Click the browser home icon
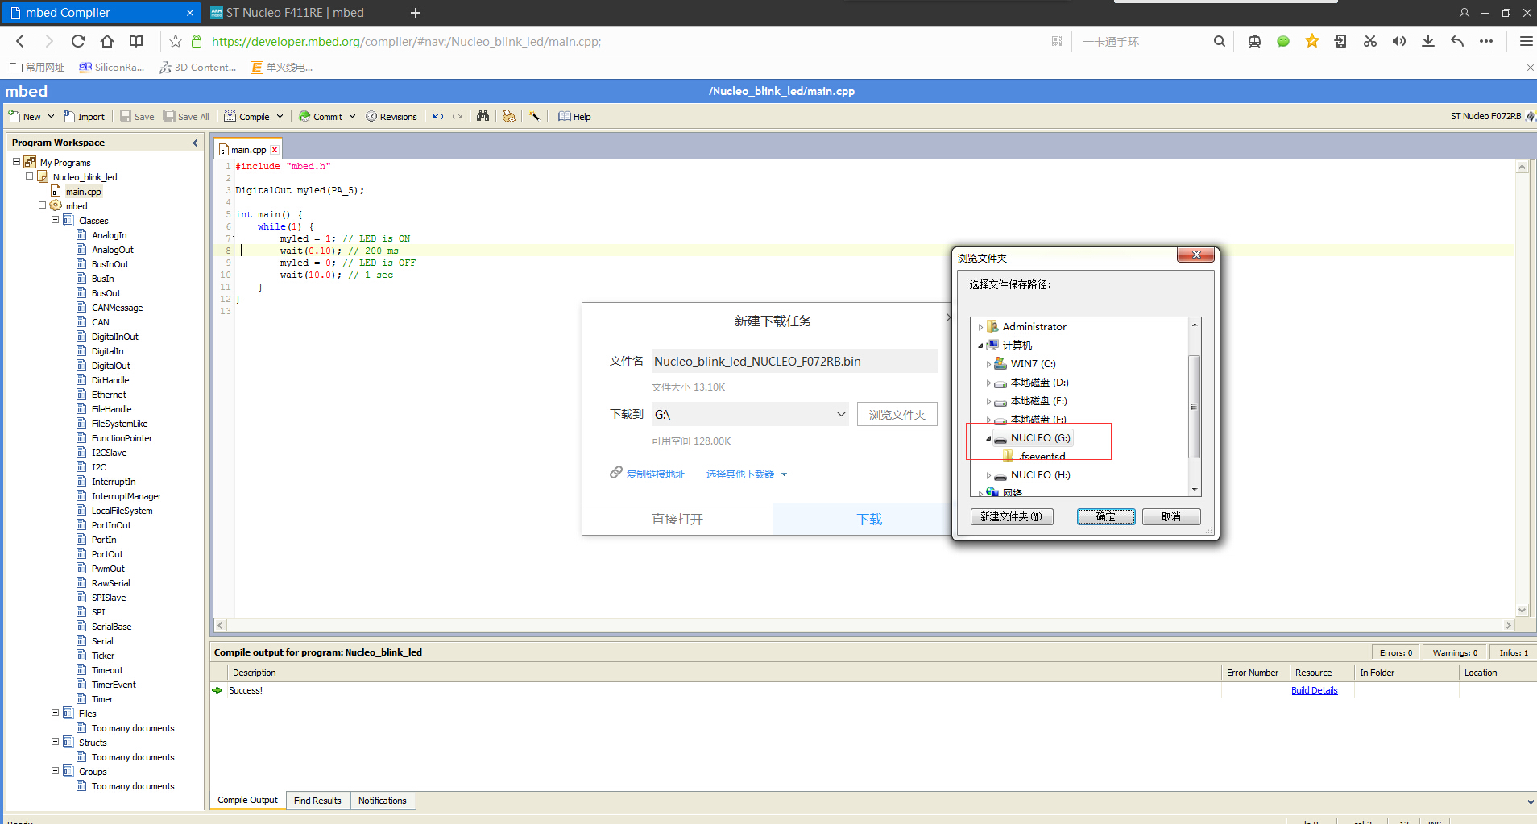 [106, 41]
